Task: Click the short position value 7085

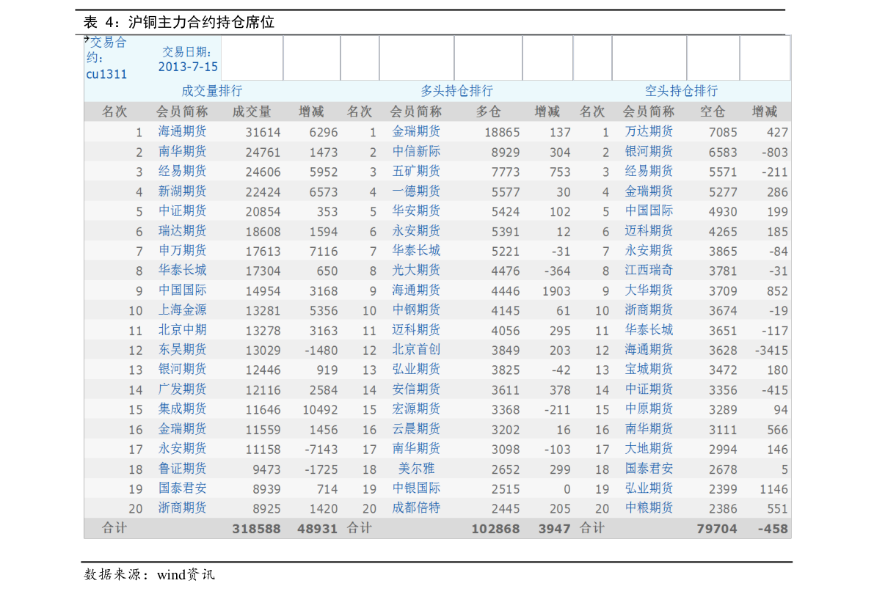Action: (x=723, y=133)
